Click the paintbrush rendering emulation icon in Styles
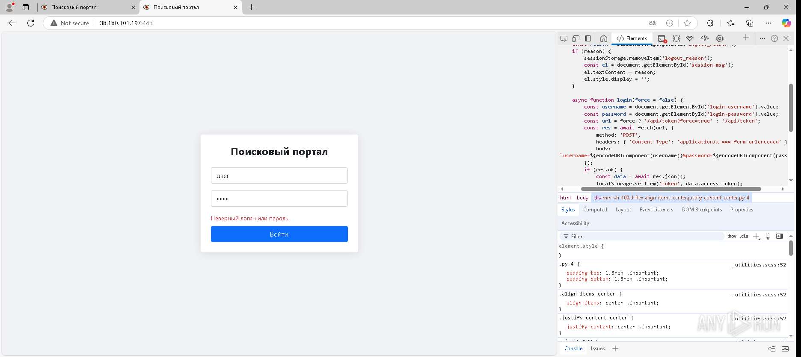This screenshot has width=801, height=357. point(768,236)
